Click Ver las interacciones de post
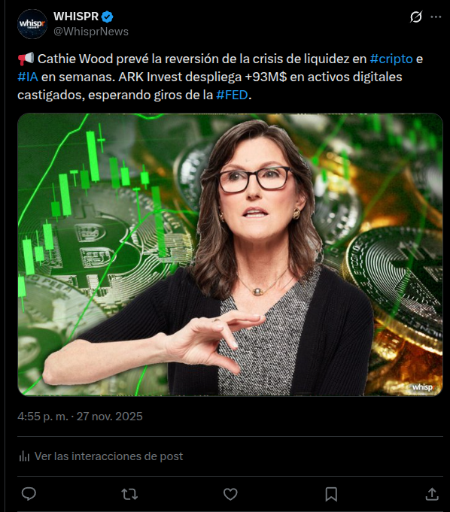This screenshot has height=512, width=450. coord(108,456)
